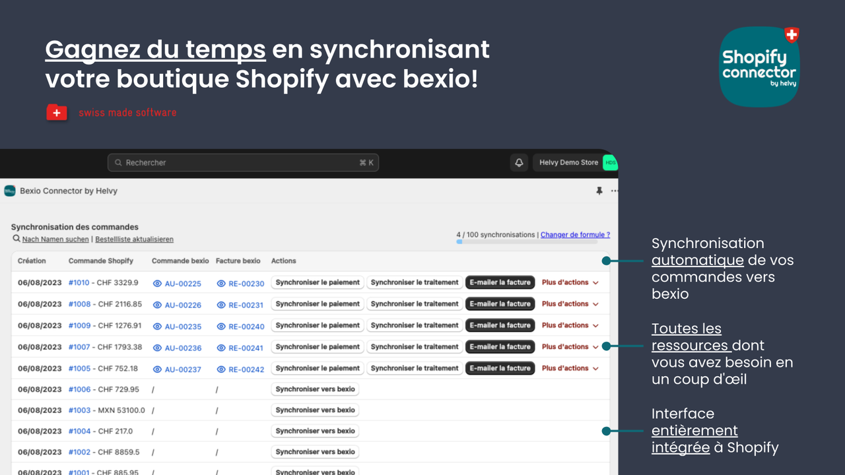Synchroniser le traitement for order #1007
Screen dimensions: 845x475
tap(415, 346)
